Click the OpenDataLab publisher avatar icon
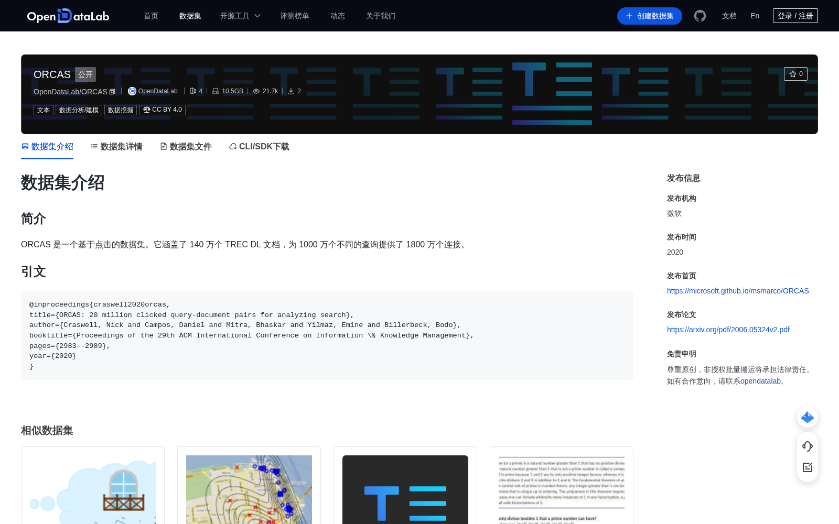 [132, 91]
